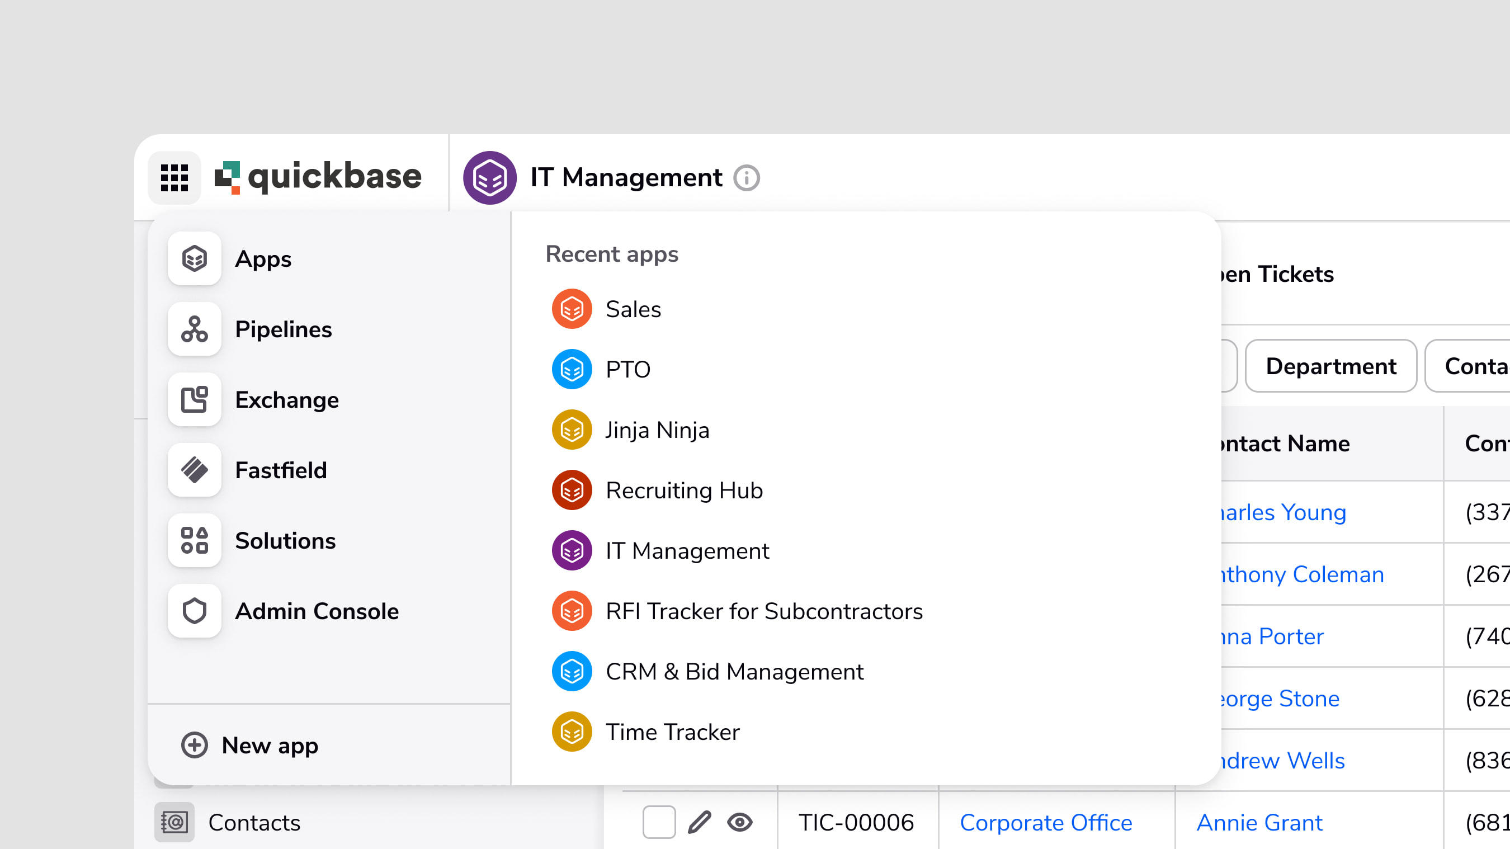
Task: Open RFI Tracker for Subcontractors
Action: 738,611
